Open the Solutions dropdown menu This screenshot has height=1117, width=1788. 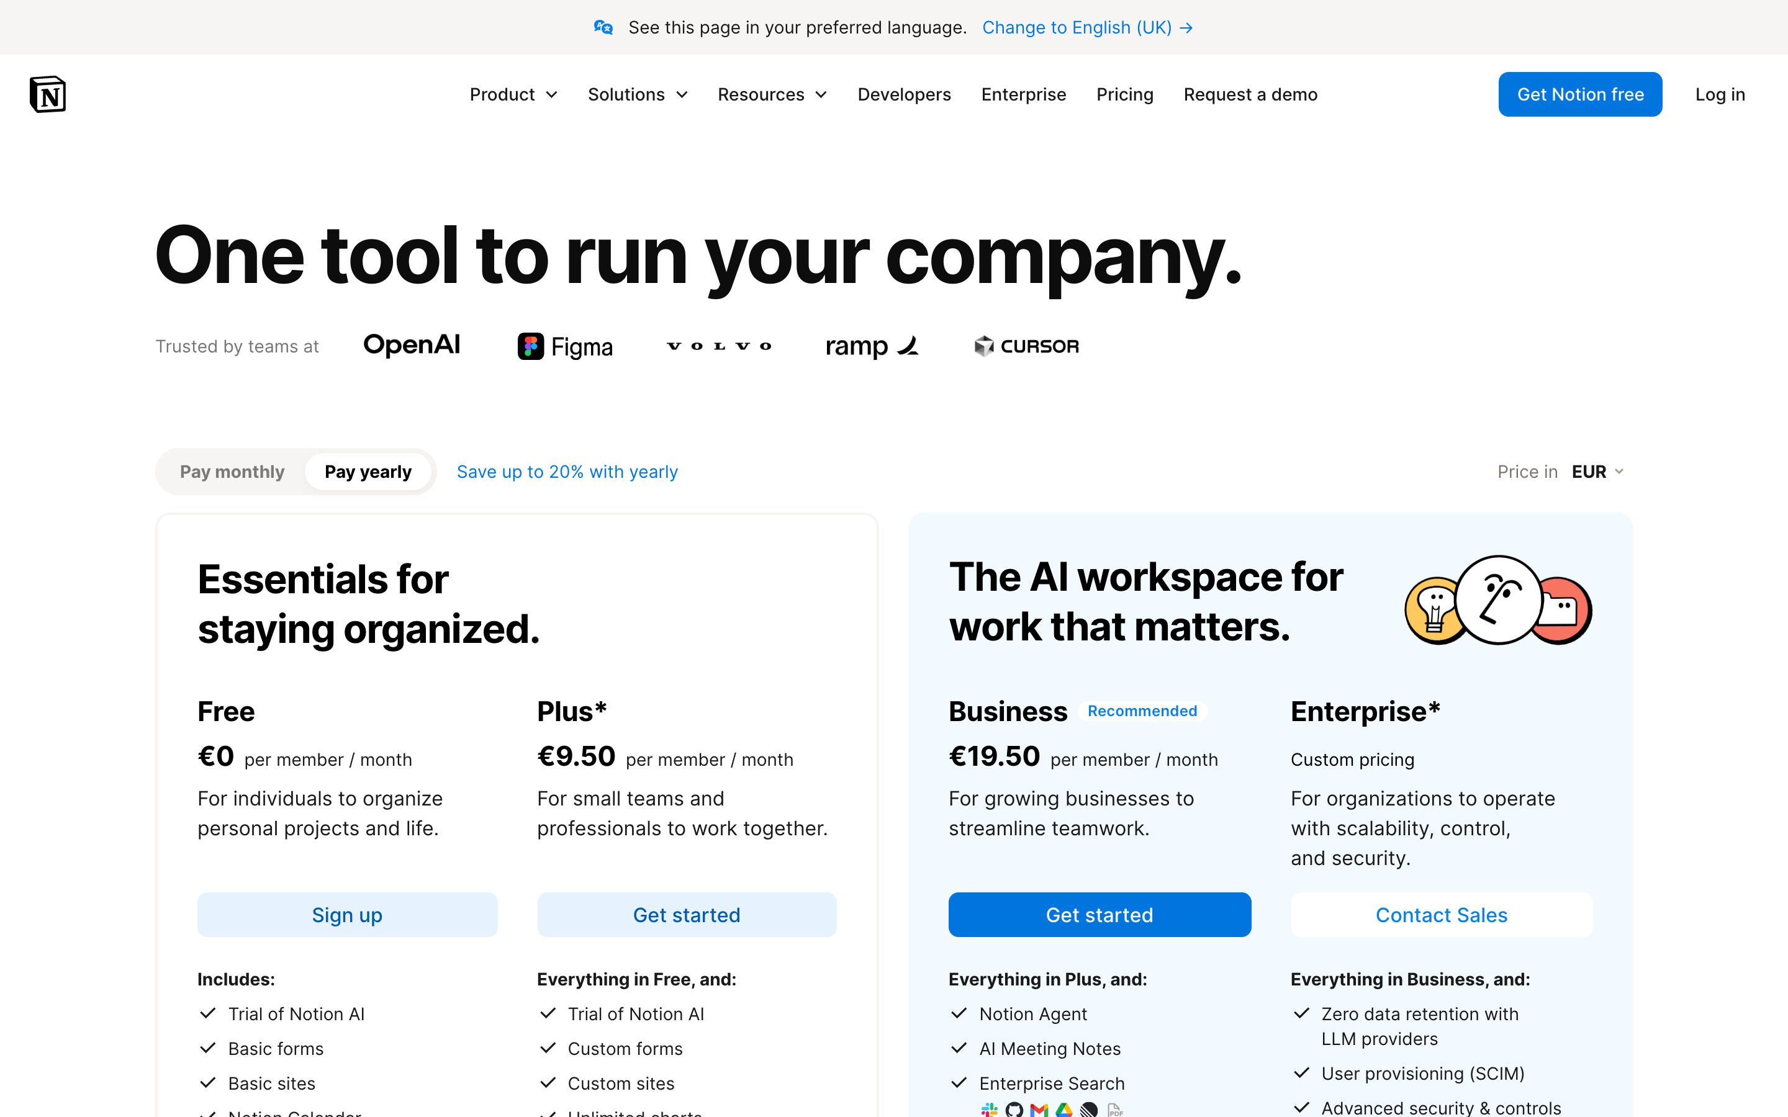click(x=638, y=94)
